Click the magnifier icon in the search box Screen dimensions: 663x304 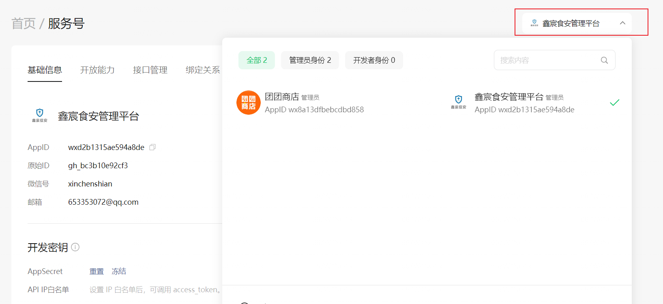(604, 60)
